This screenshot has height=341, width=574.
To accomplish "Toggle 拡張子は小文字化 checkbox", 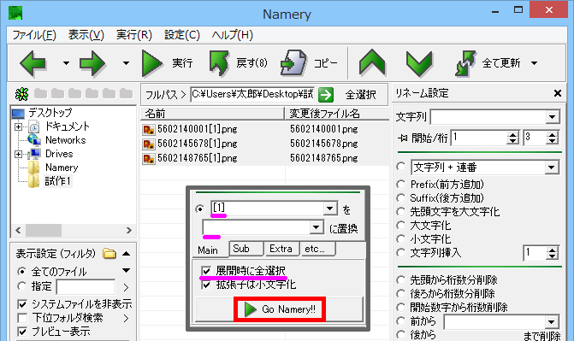I will [206, 285].
